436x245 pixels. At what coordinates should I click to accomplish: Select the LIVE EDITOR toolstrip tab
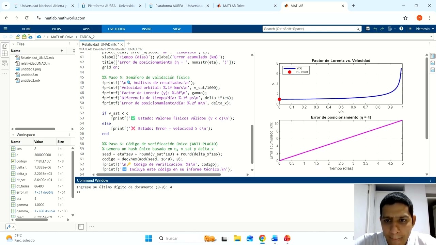point(116,29)
